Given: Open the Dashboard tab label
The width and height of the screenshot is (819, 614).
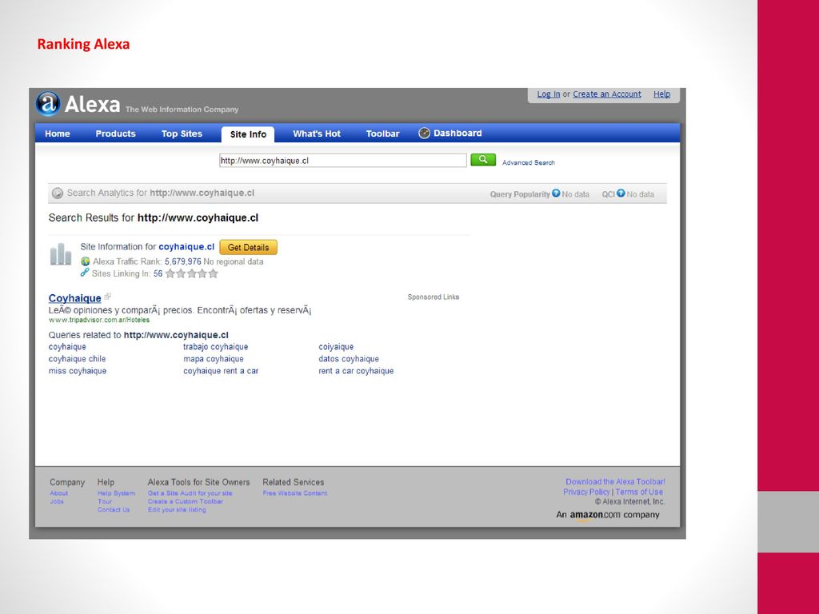Looking at the screenshot, I should (x=457, y=134).
